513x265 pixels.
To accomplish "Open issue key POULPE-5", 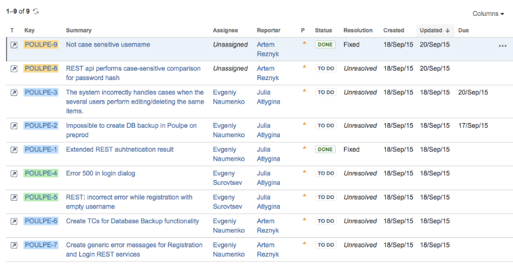I will tap(41, 197).
